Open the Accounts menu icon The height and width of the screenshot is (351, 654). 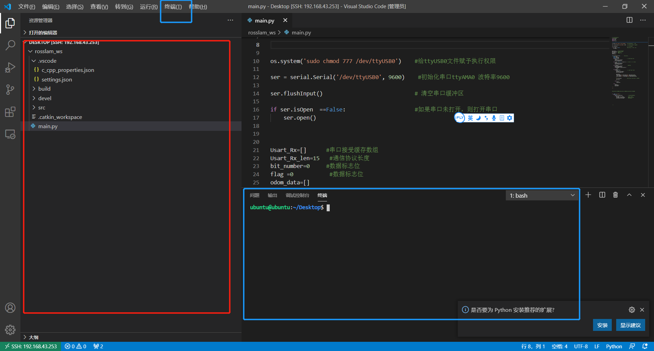click(x=10, y=308)
